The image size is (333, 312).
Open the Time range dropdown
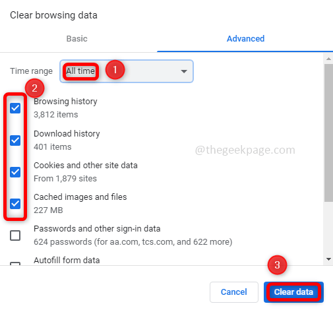point(127,71)
